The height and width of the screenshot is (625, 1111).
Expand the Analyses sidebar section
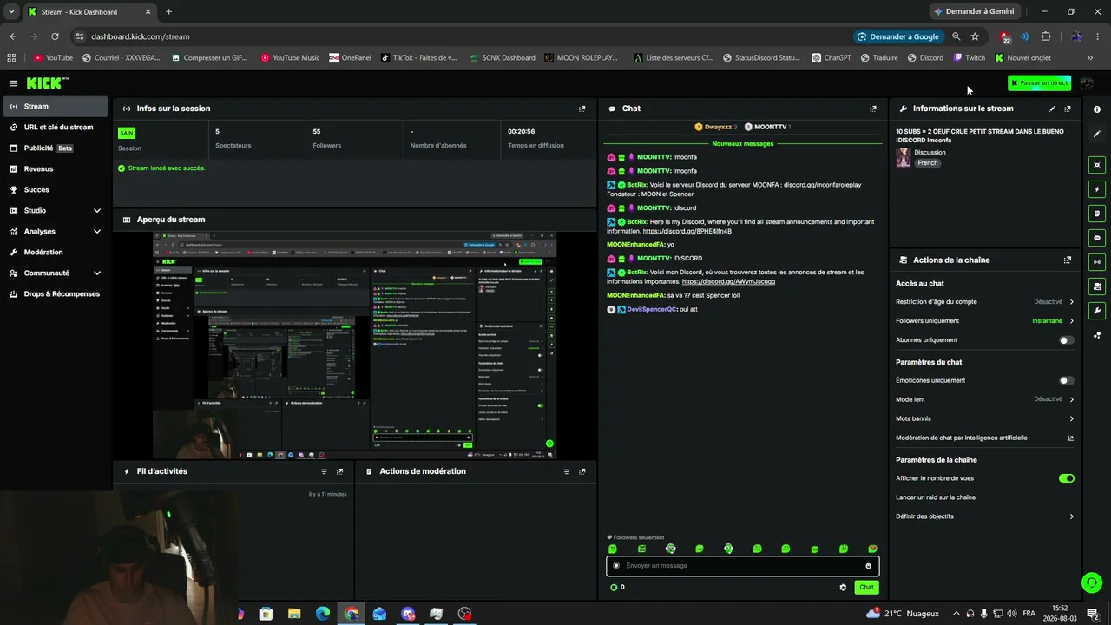tap(56, 232)
